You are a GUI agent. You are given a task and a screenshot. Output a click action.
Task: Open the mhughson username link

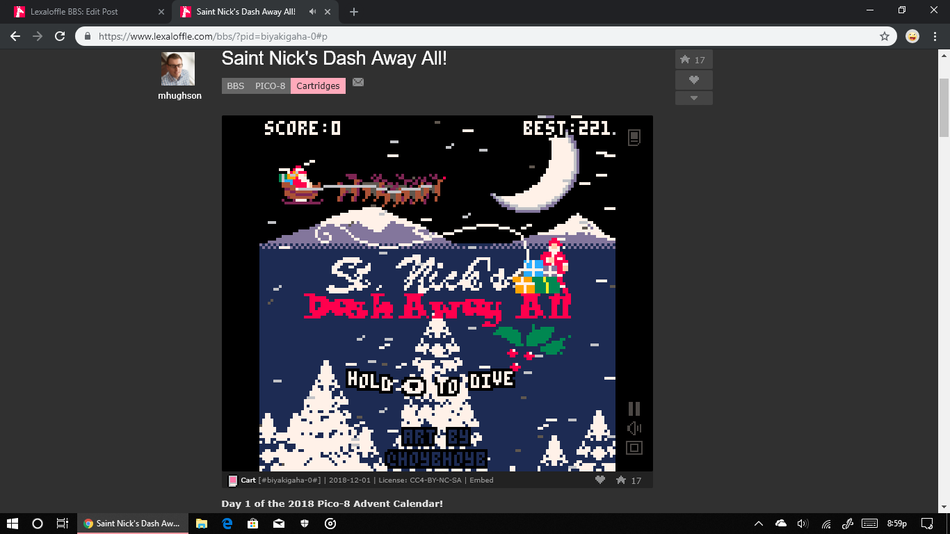(179, 96)
